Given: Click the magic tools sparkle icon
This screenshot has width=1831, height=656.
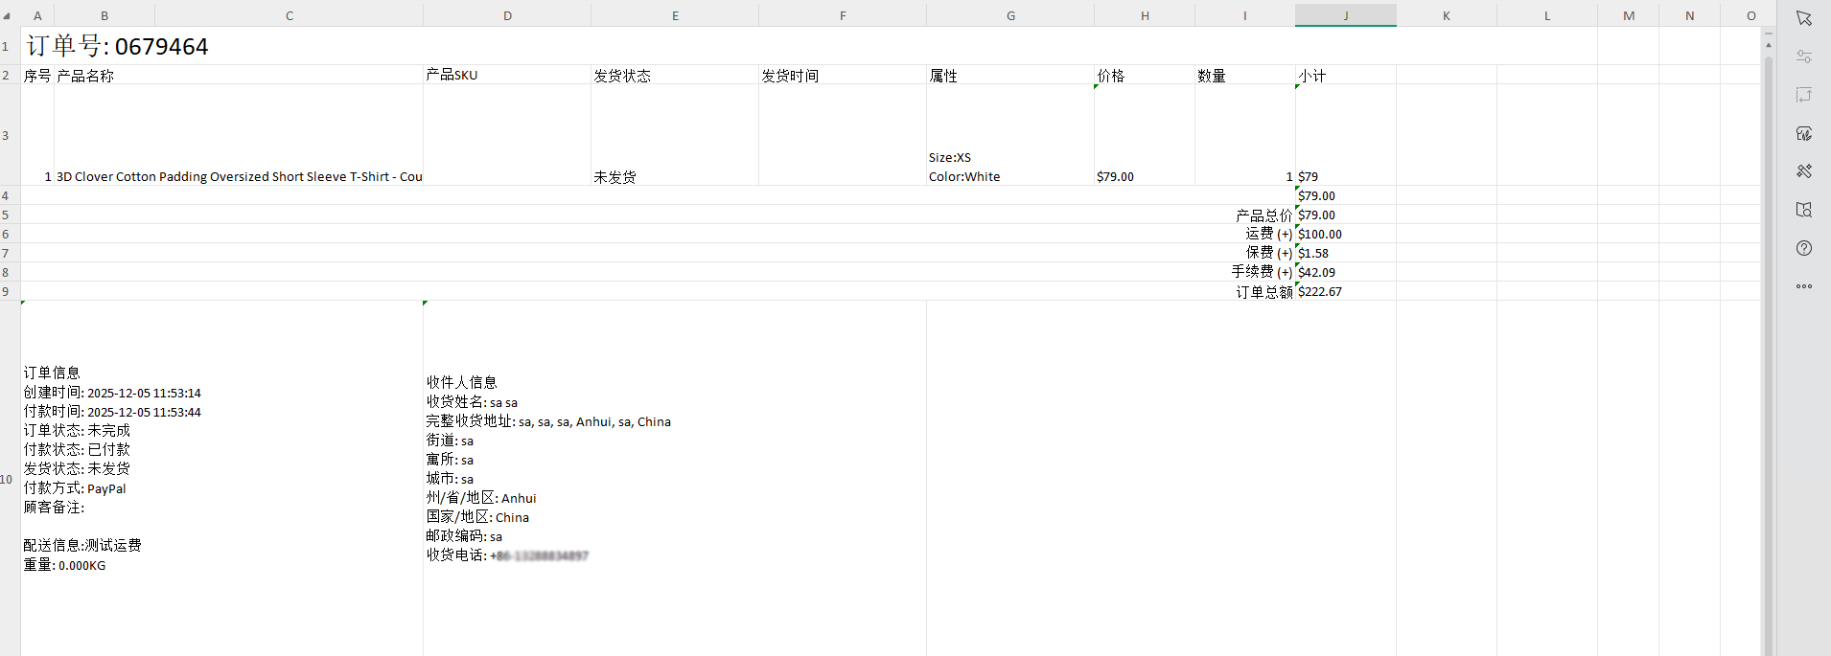Looking at the screenshot, I should [1803, 171].
